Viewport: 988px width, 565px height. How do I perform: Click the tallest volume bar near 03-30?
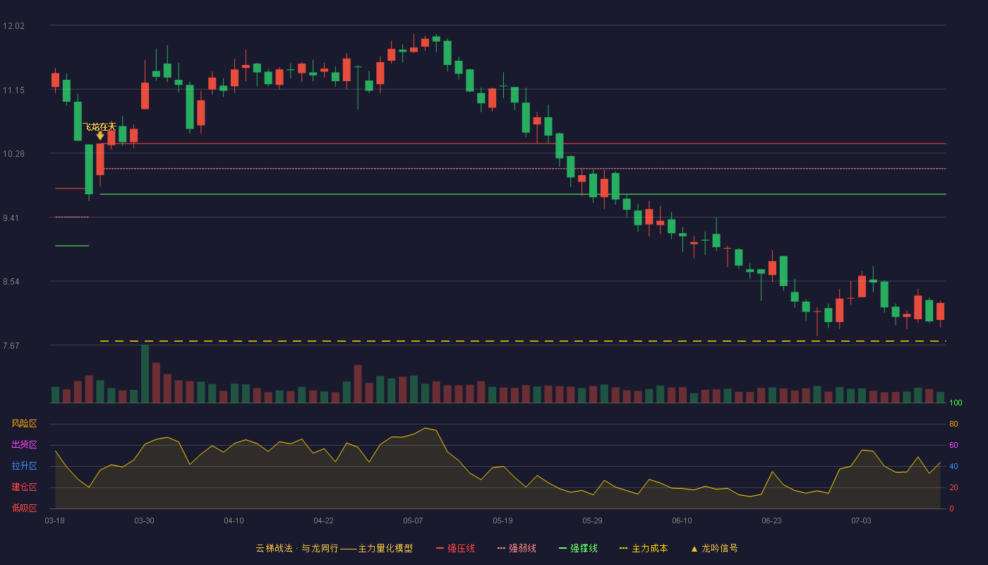coord(145,374)
